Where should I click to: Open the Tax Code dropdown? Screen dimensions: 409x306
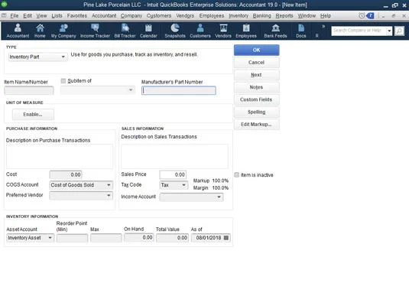(x=174, y=185)
